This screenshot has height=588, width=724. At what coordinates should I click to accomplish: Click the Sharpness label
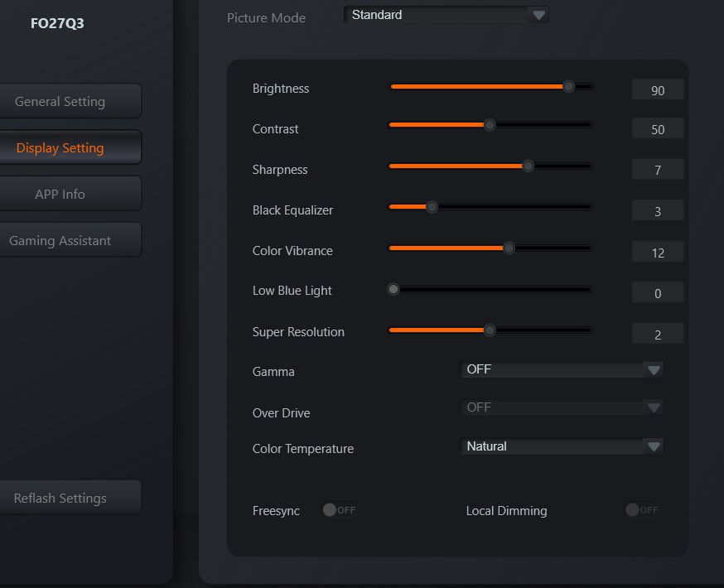[x=280, y=170]
